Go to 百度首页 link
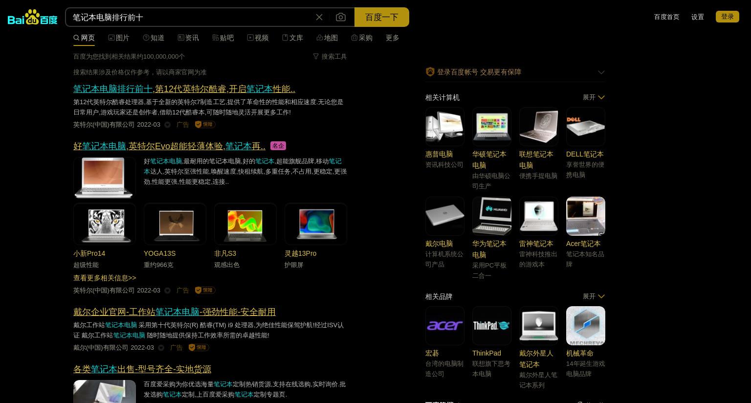 tap(666, 17)
